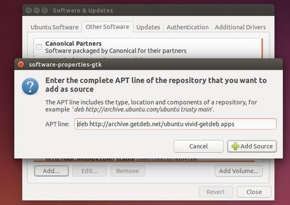The image size is (290, 205).
Task: Click inside the APT line text field
Action: tap(175, 124)
